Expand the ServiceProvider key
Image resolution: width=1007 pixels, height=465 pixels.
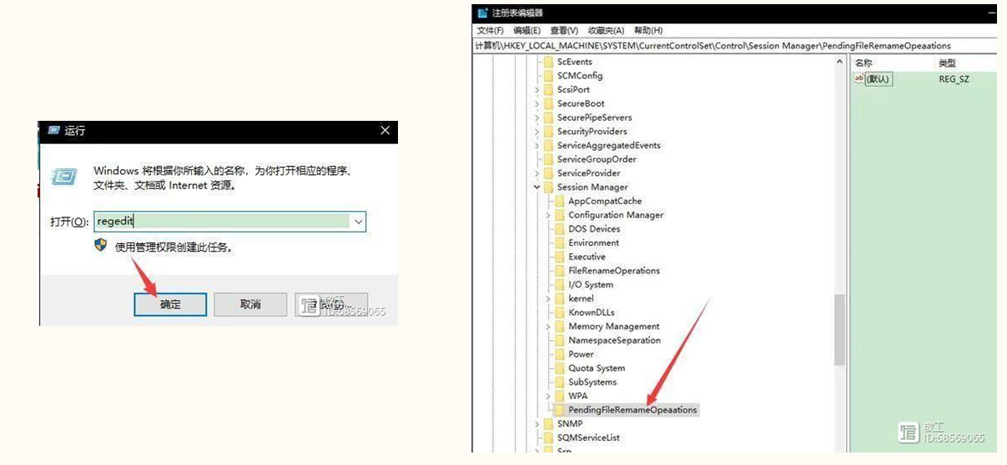coord(537,173)
